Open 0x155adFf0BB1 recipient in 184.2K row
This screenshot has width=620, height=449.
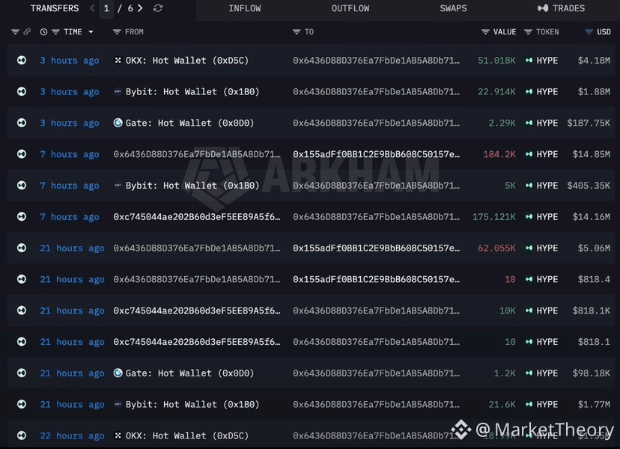(x=376, y=154)
